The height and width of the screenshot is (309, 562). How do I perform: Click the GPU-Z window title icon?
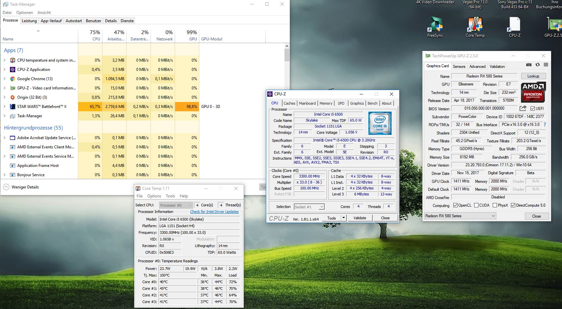point(428,56)
